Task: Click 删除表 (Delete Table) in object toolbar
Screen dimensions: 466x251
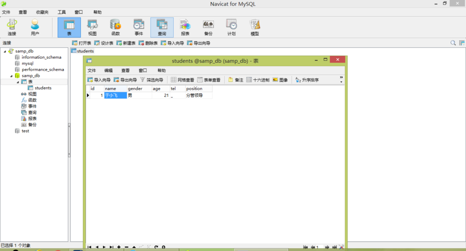Action: click(148, 43)
